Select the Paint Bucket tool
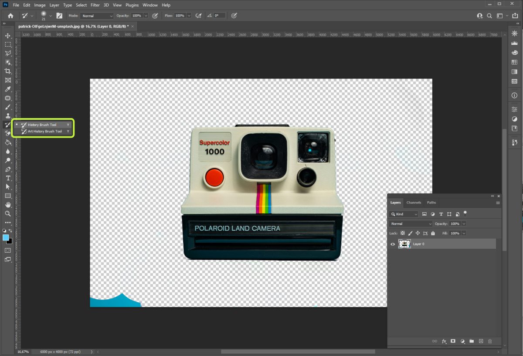This screenshot has width=523, height=356. click(x=8, y=142)
